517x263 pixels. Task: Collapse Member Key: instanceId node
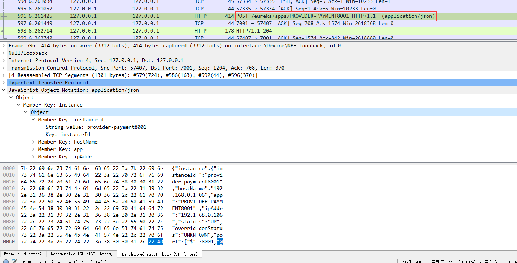33,119
